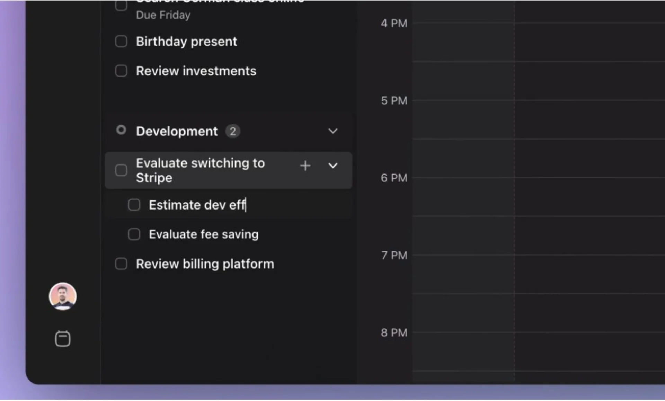Check off Review investments task

coord(121,71)
